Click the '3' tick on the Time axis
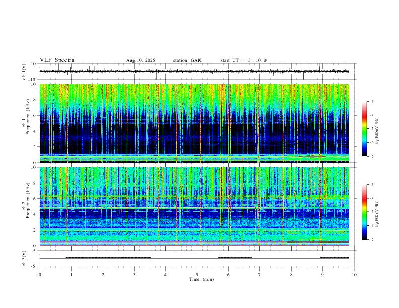The height and width of the screenshot is (308, 399). click(x=134, y=275)
